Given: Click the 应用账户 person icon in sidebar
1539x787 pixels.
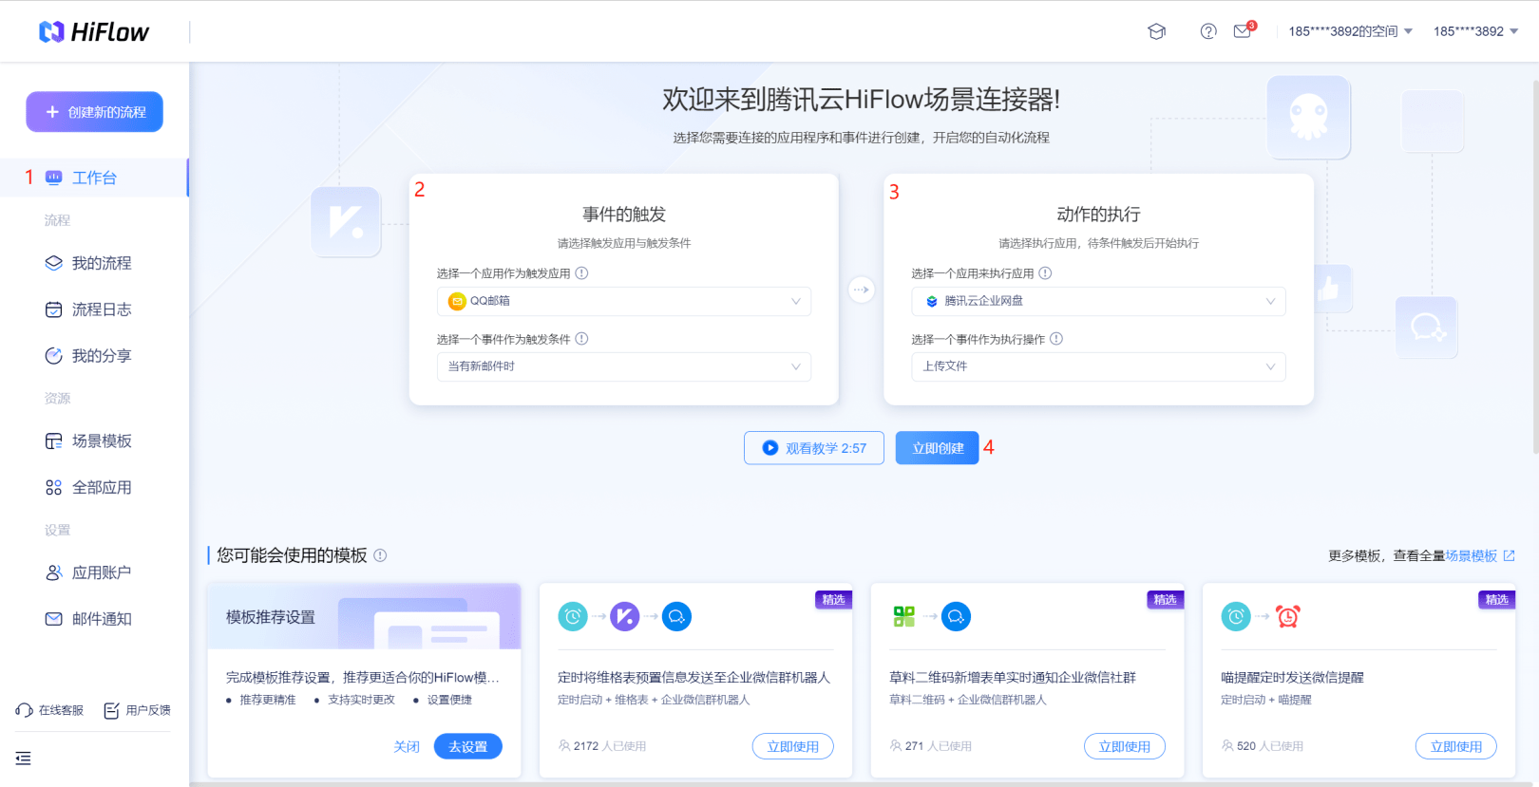Looking at the screenshot, I should coord(54,572).
